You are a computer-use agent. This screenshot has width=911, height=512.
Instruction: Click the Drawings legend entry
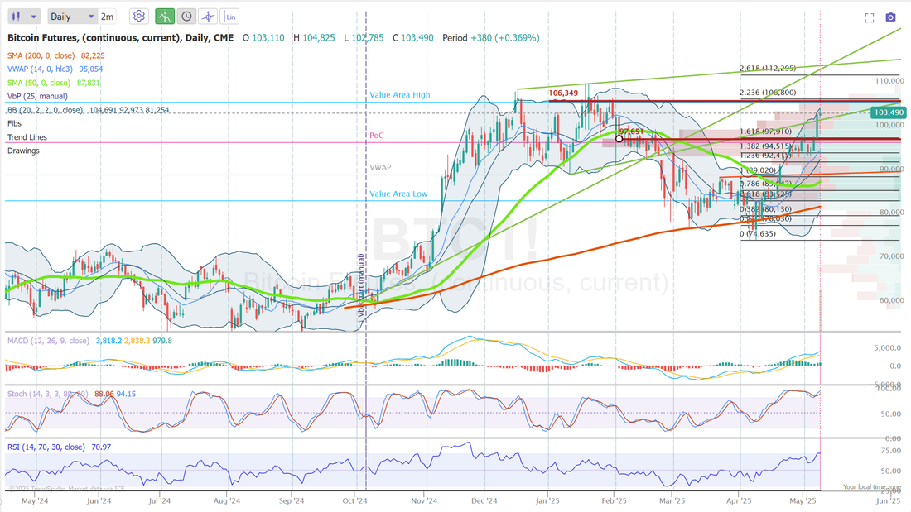click(x=23, y=151)
